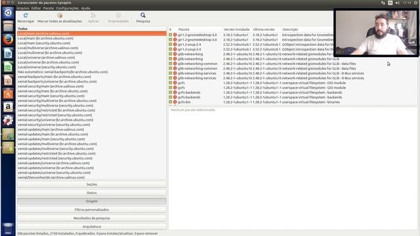Launch LibreOffice Impress from launcher
The height and width of the screenshot is (236, 420).
coord(8,80)
